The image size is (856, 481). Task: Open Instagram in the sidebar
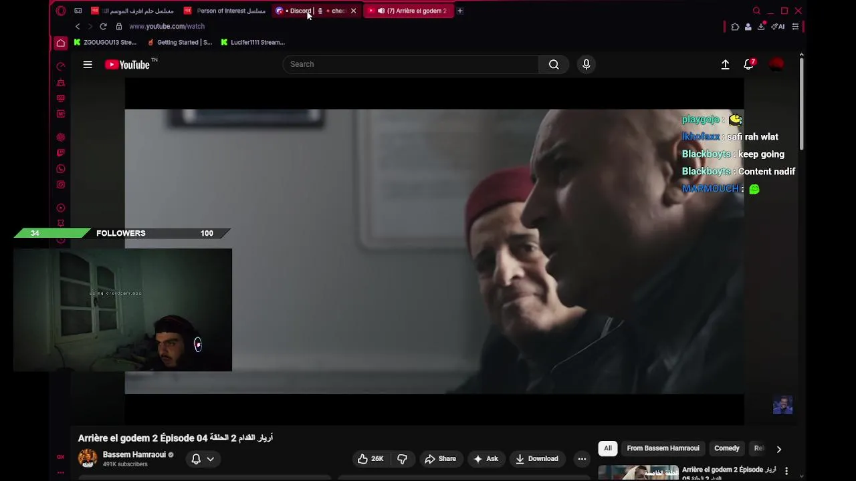point(61,185)
